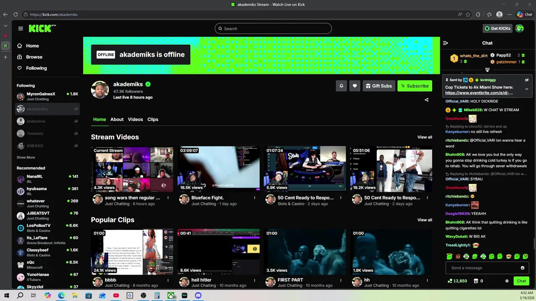Open Edge Copilot Chat button

pyautogui.click(x=524, y=14)
